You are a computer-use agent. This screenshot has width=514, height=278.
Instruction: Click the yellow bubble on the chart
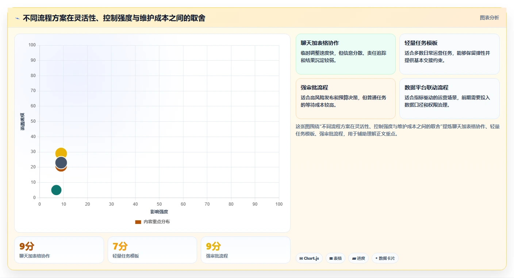61,152
